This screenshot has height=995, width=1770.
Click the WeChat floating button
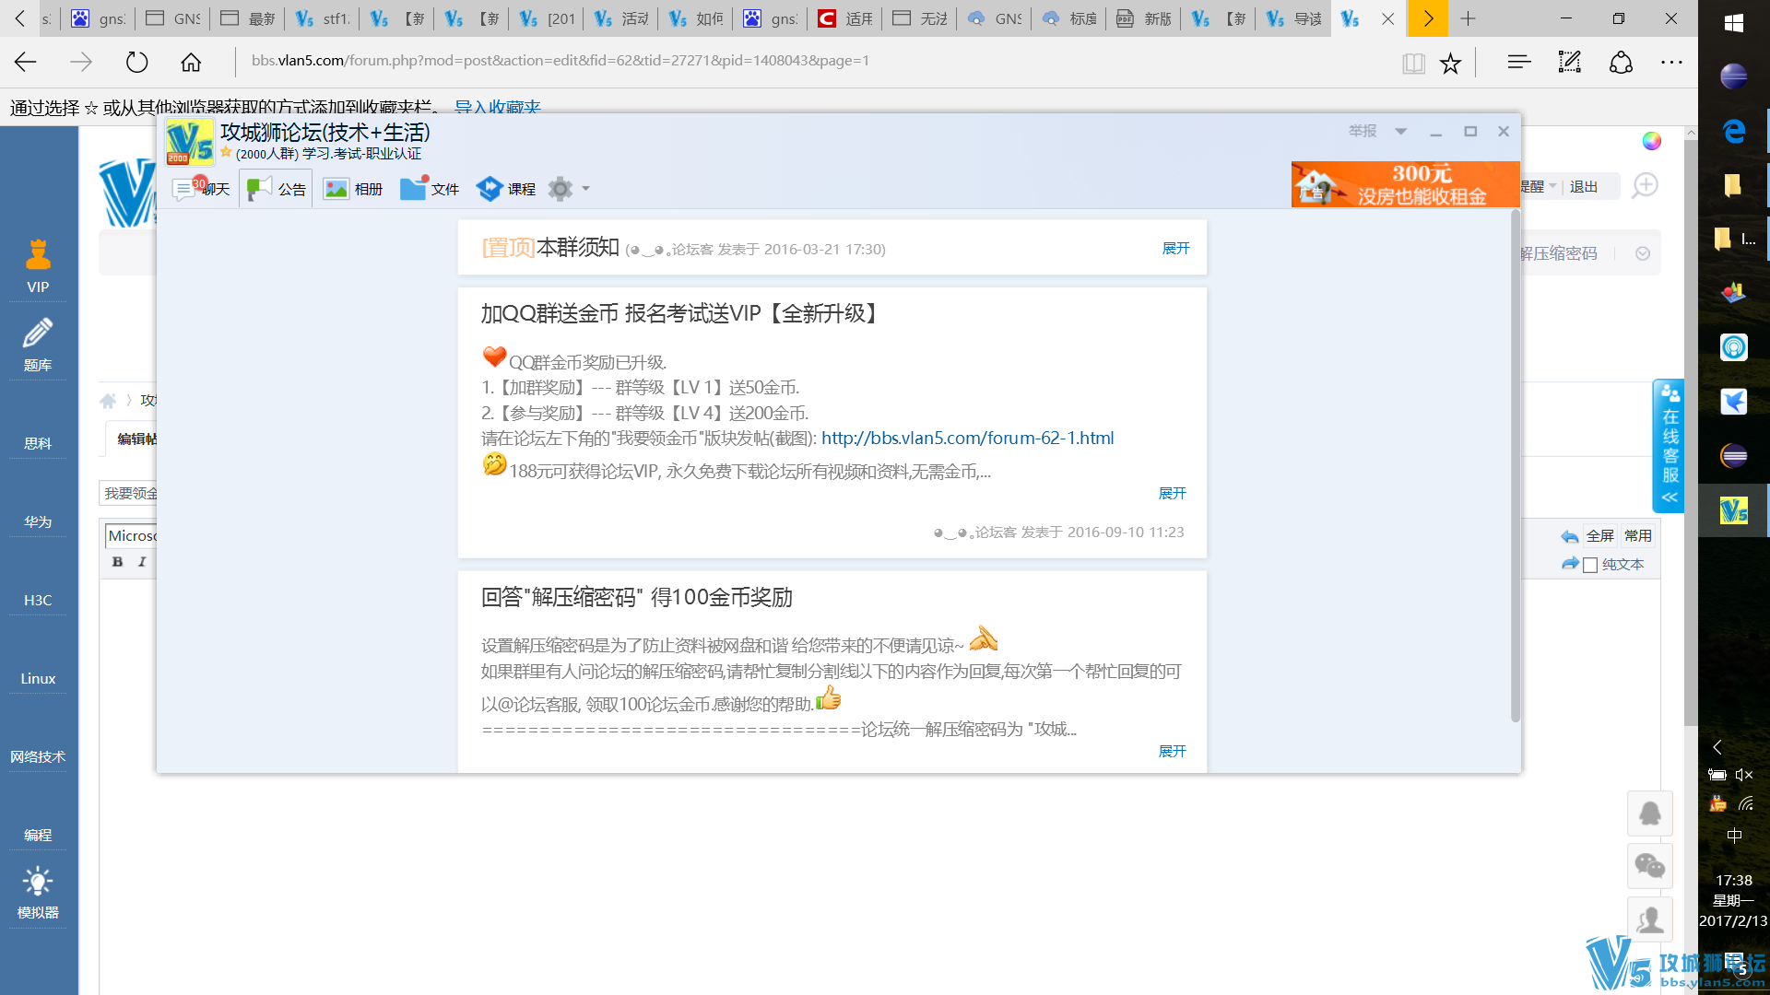point(1649,866)
